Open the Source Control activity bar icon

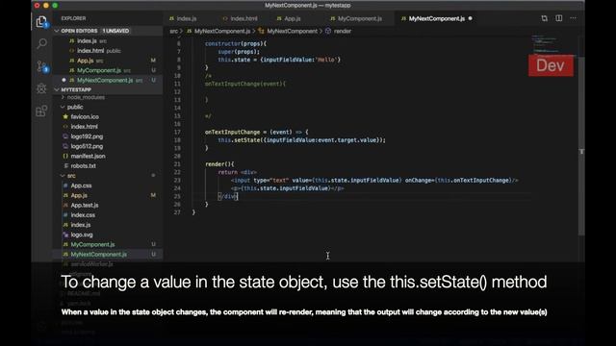(41, 66)
